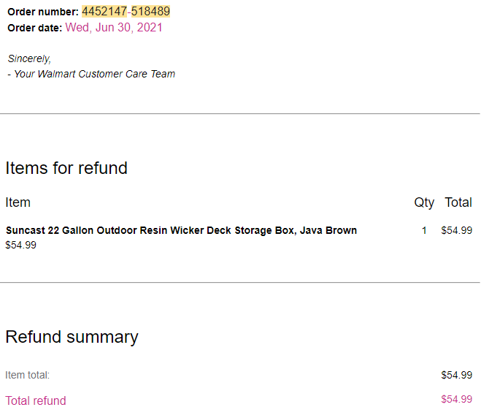Click first part 4452147 of order number

tap(104, 12)
